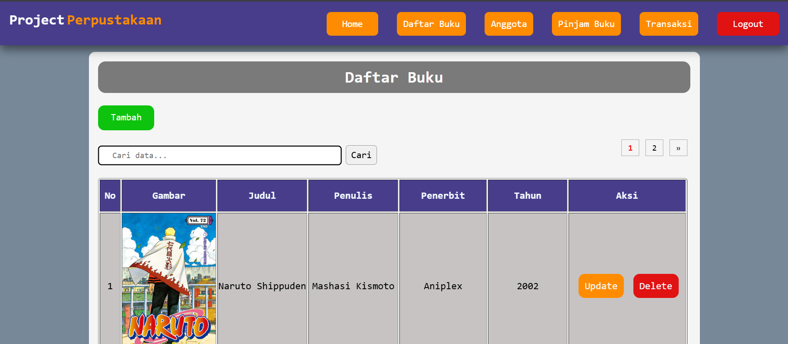Go to Daftar Buku in navbar
The height and width of the screenshot is (344, 788).
pyautogui.click(x=431, y=24)
